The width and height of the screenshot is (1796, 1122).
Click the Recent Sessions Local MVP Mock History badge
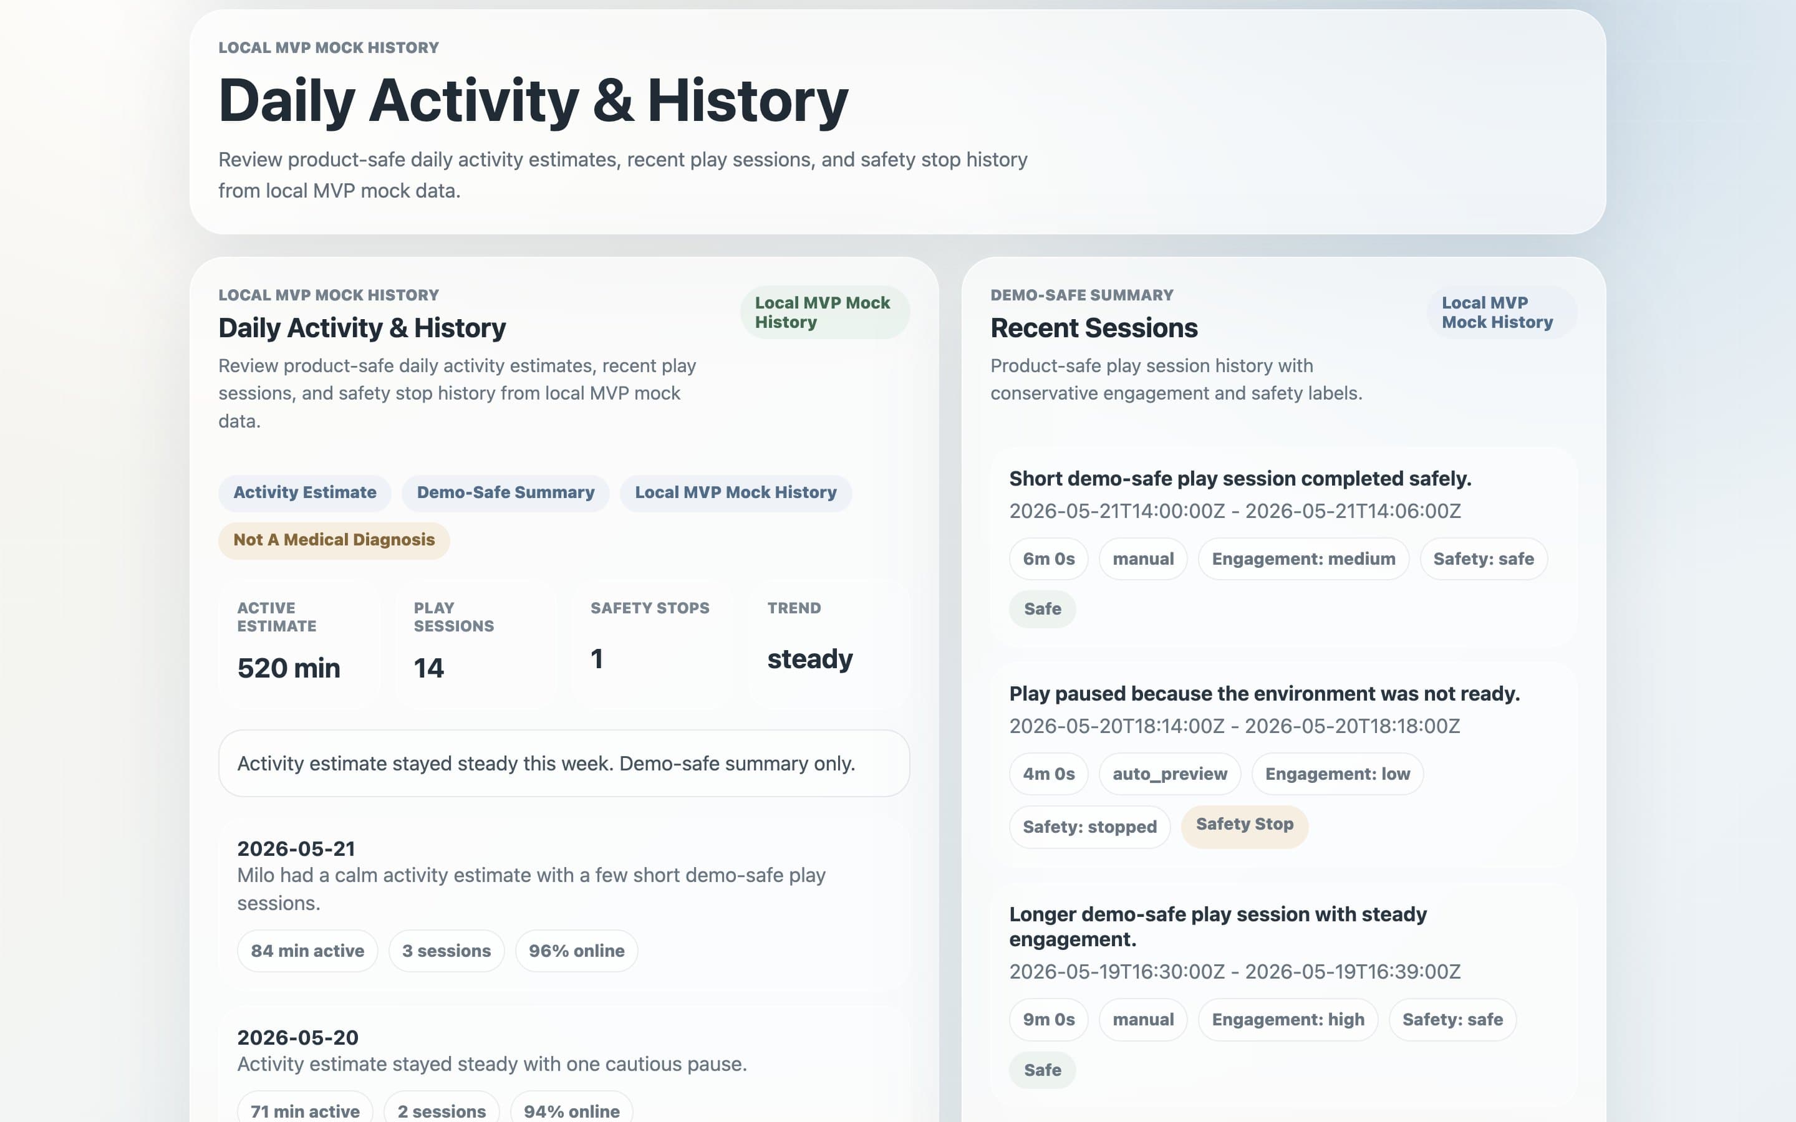1502,312
